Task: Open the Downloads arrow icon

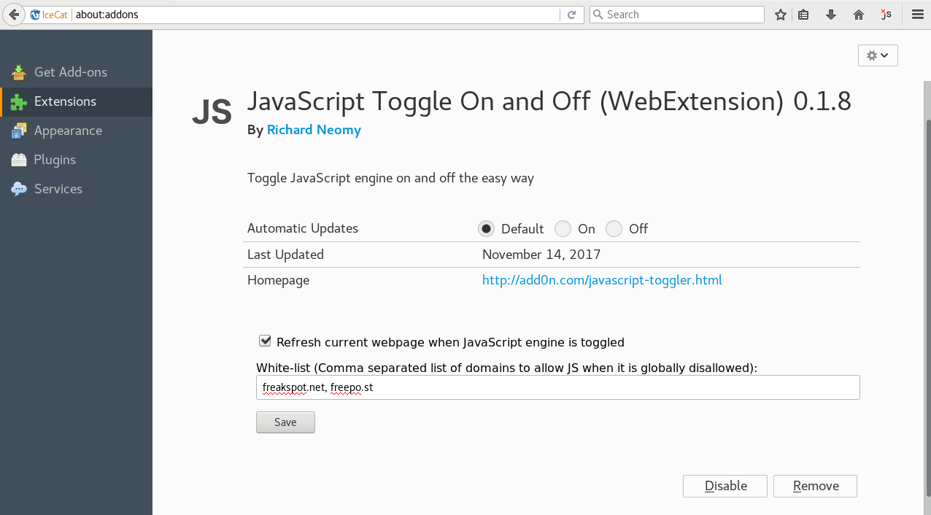Action: click(830, 15)
